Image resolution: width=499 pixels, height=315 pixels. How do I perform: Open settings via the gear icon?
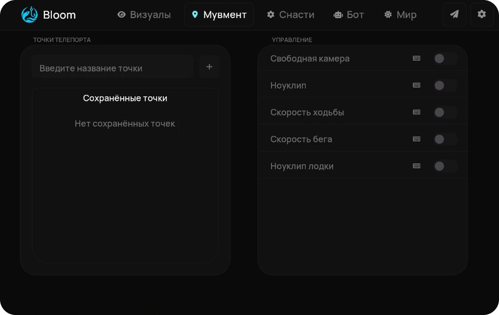(482, 14)
